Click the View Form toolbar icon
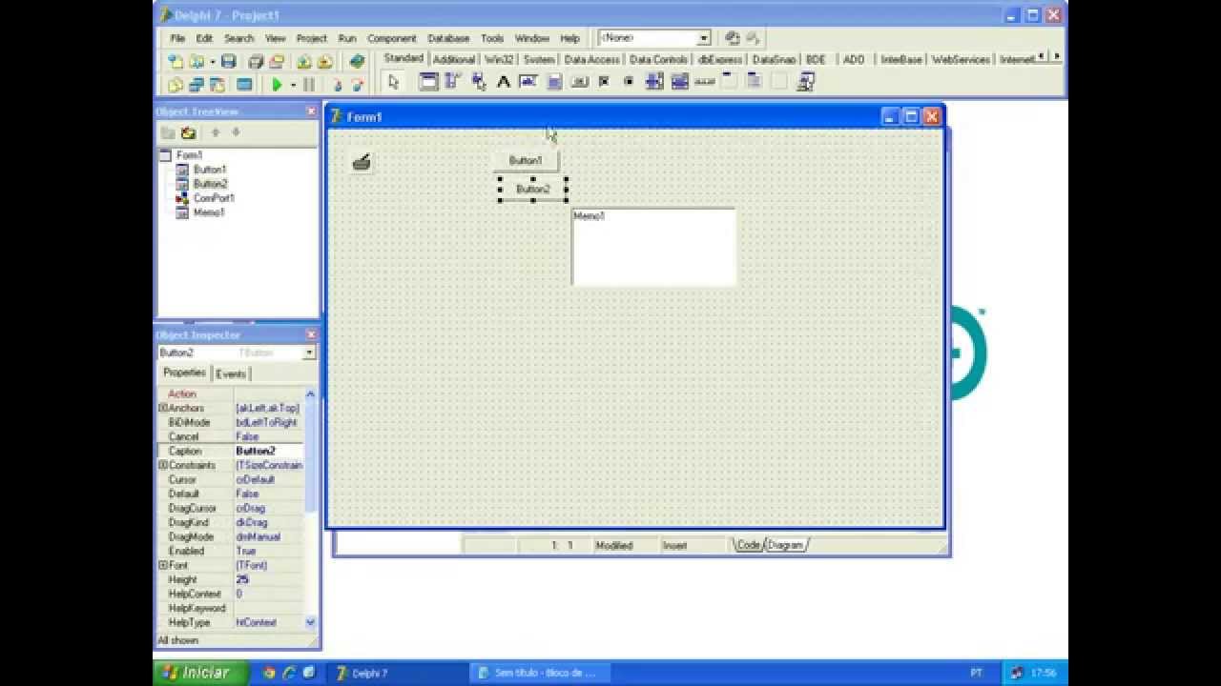The width and height of the screenshot is (1221, 686). (x=197, y=85)
